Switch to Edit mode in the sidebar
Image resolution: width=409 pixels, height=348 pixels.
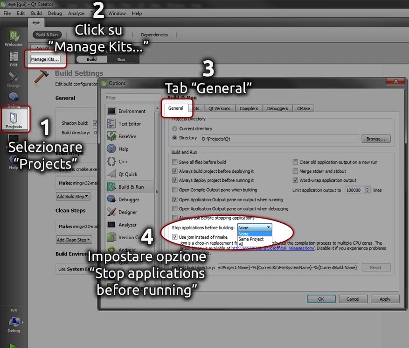point(14,59)
